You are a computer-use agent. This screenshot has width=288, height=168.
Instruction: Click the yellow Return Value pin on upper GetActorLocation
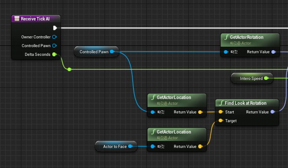200,112
